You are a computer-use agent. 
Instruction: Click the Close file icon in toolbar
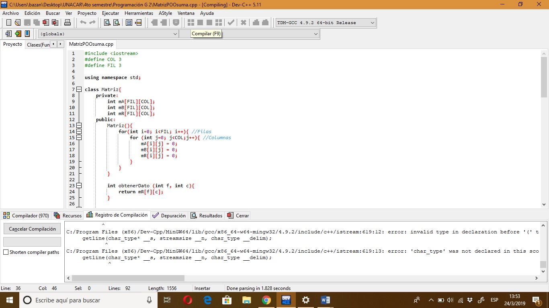(46, 22)
